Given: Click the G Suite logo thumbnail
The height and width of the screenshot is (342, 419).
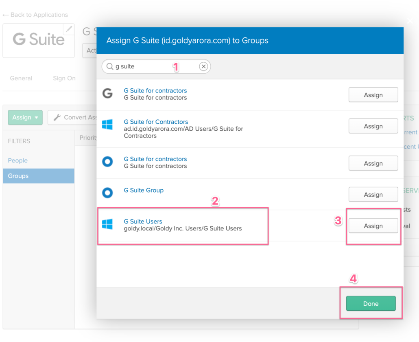Looking at the screenshot, I should [x=39, y=40].
